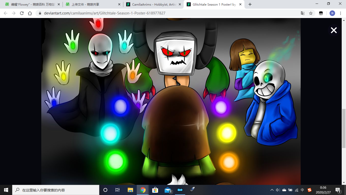Screen dimensions: 346x195
Task: Toggle the speaker volume icon in tray
Action: pos(278,190)
